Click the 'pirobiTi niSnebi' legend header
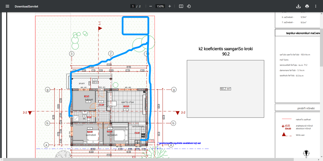Viewport: 323px width, 161px height. click(x=306, y=108)
